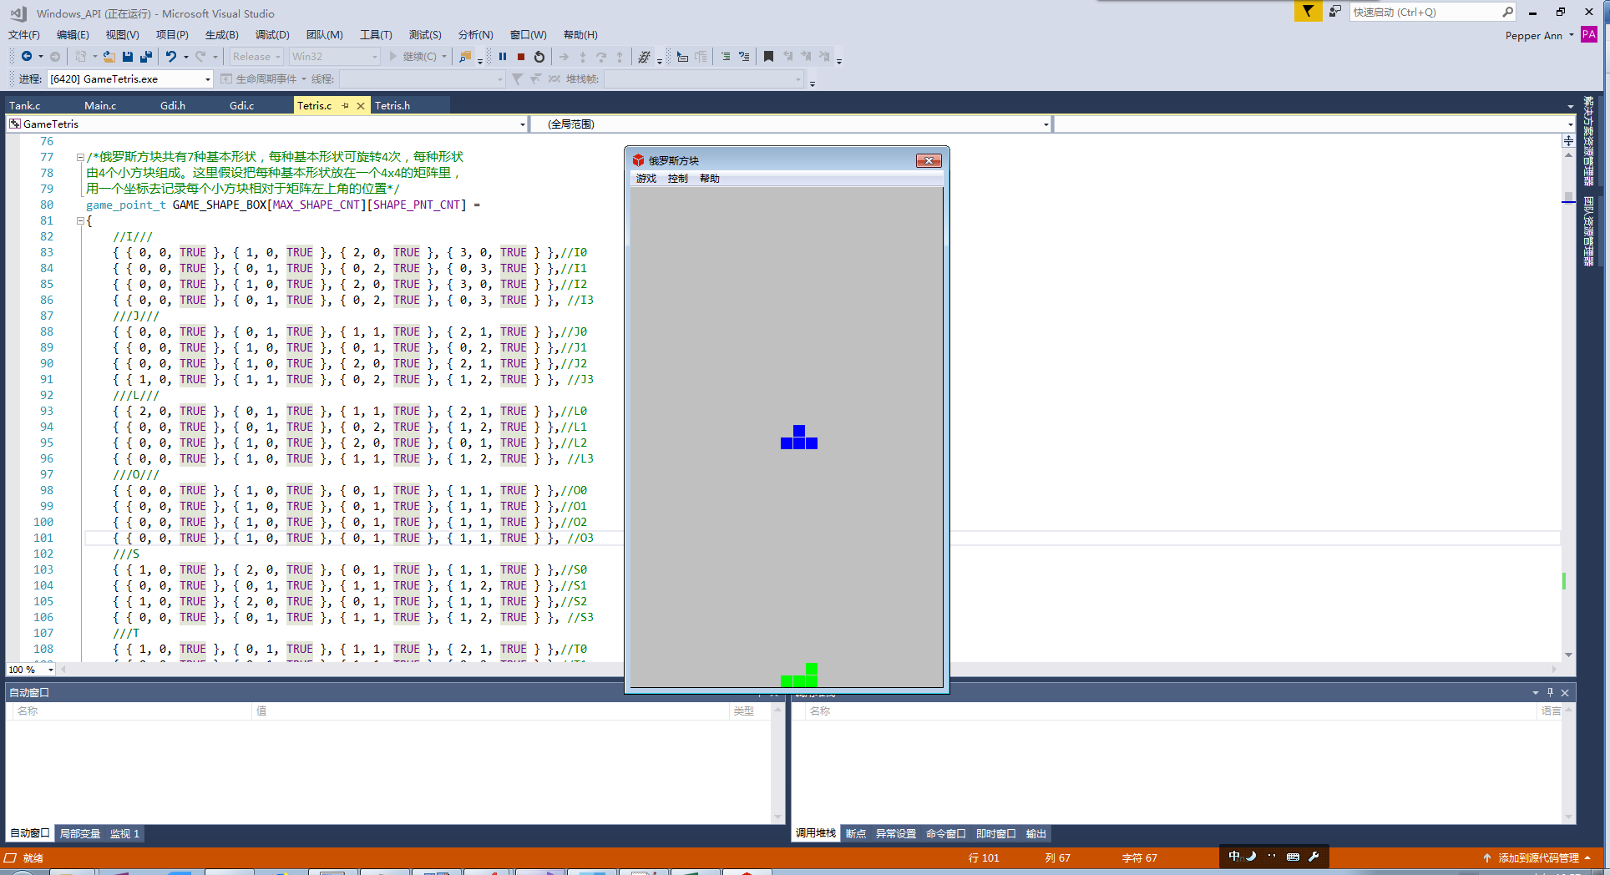Click the Step Into icon
Image resolution: width=1610 pixels, height=875 pixels.
pos(583,57)
